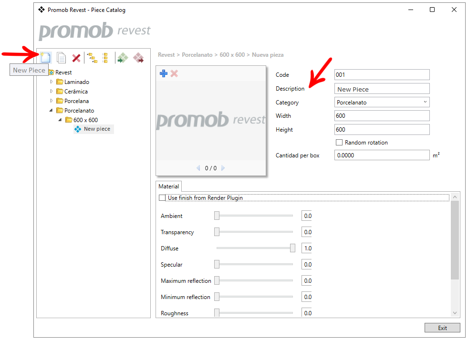
Task: Click the collapse all folders icon
Action: [105, 58]
